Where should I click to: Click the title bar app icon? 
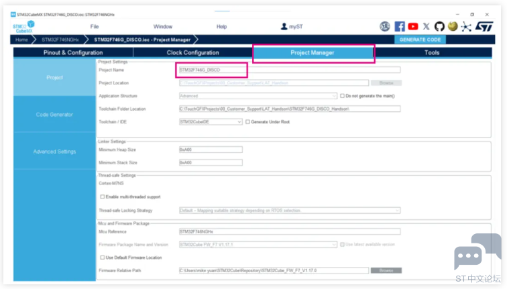pos(13,15)
